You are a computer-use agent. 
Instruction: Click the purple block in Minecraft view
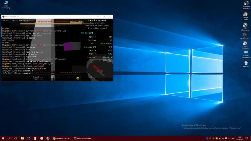[68, 46]
